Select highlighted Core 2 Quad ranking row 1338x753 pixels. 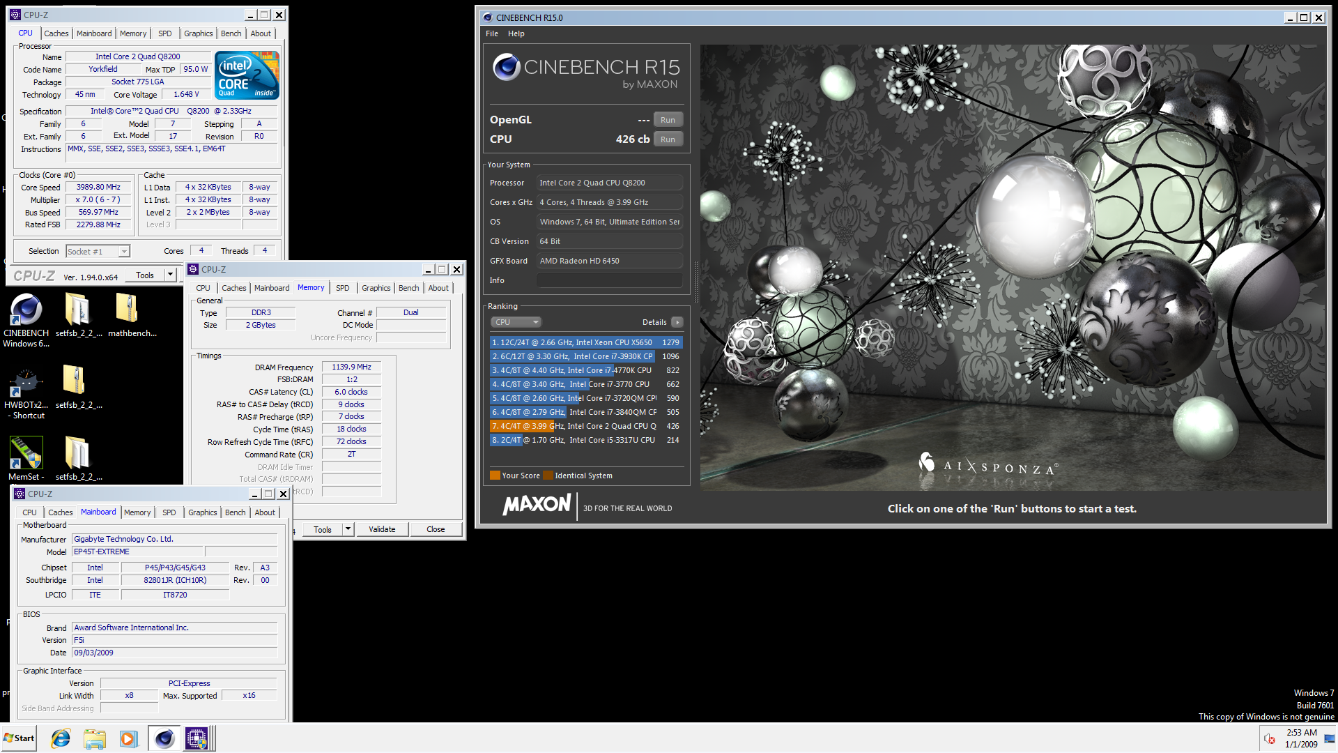pos(586,426)
